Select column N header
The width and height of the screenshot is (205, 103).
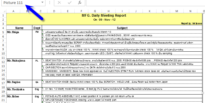pos(190,11)
